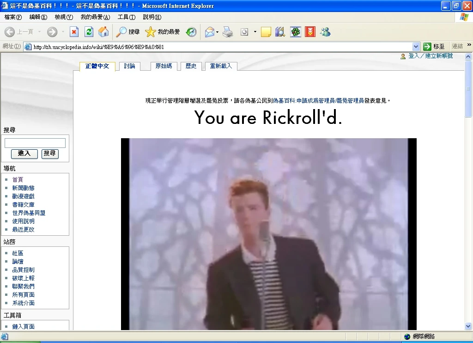The height and width of the screenshot is (343, 473).
Task: Open the Back button history dropdown arrow
Action: 39,32
